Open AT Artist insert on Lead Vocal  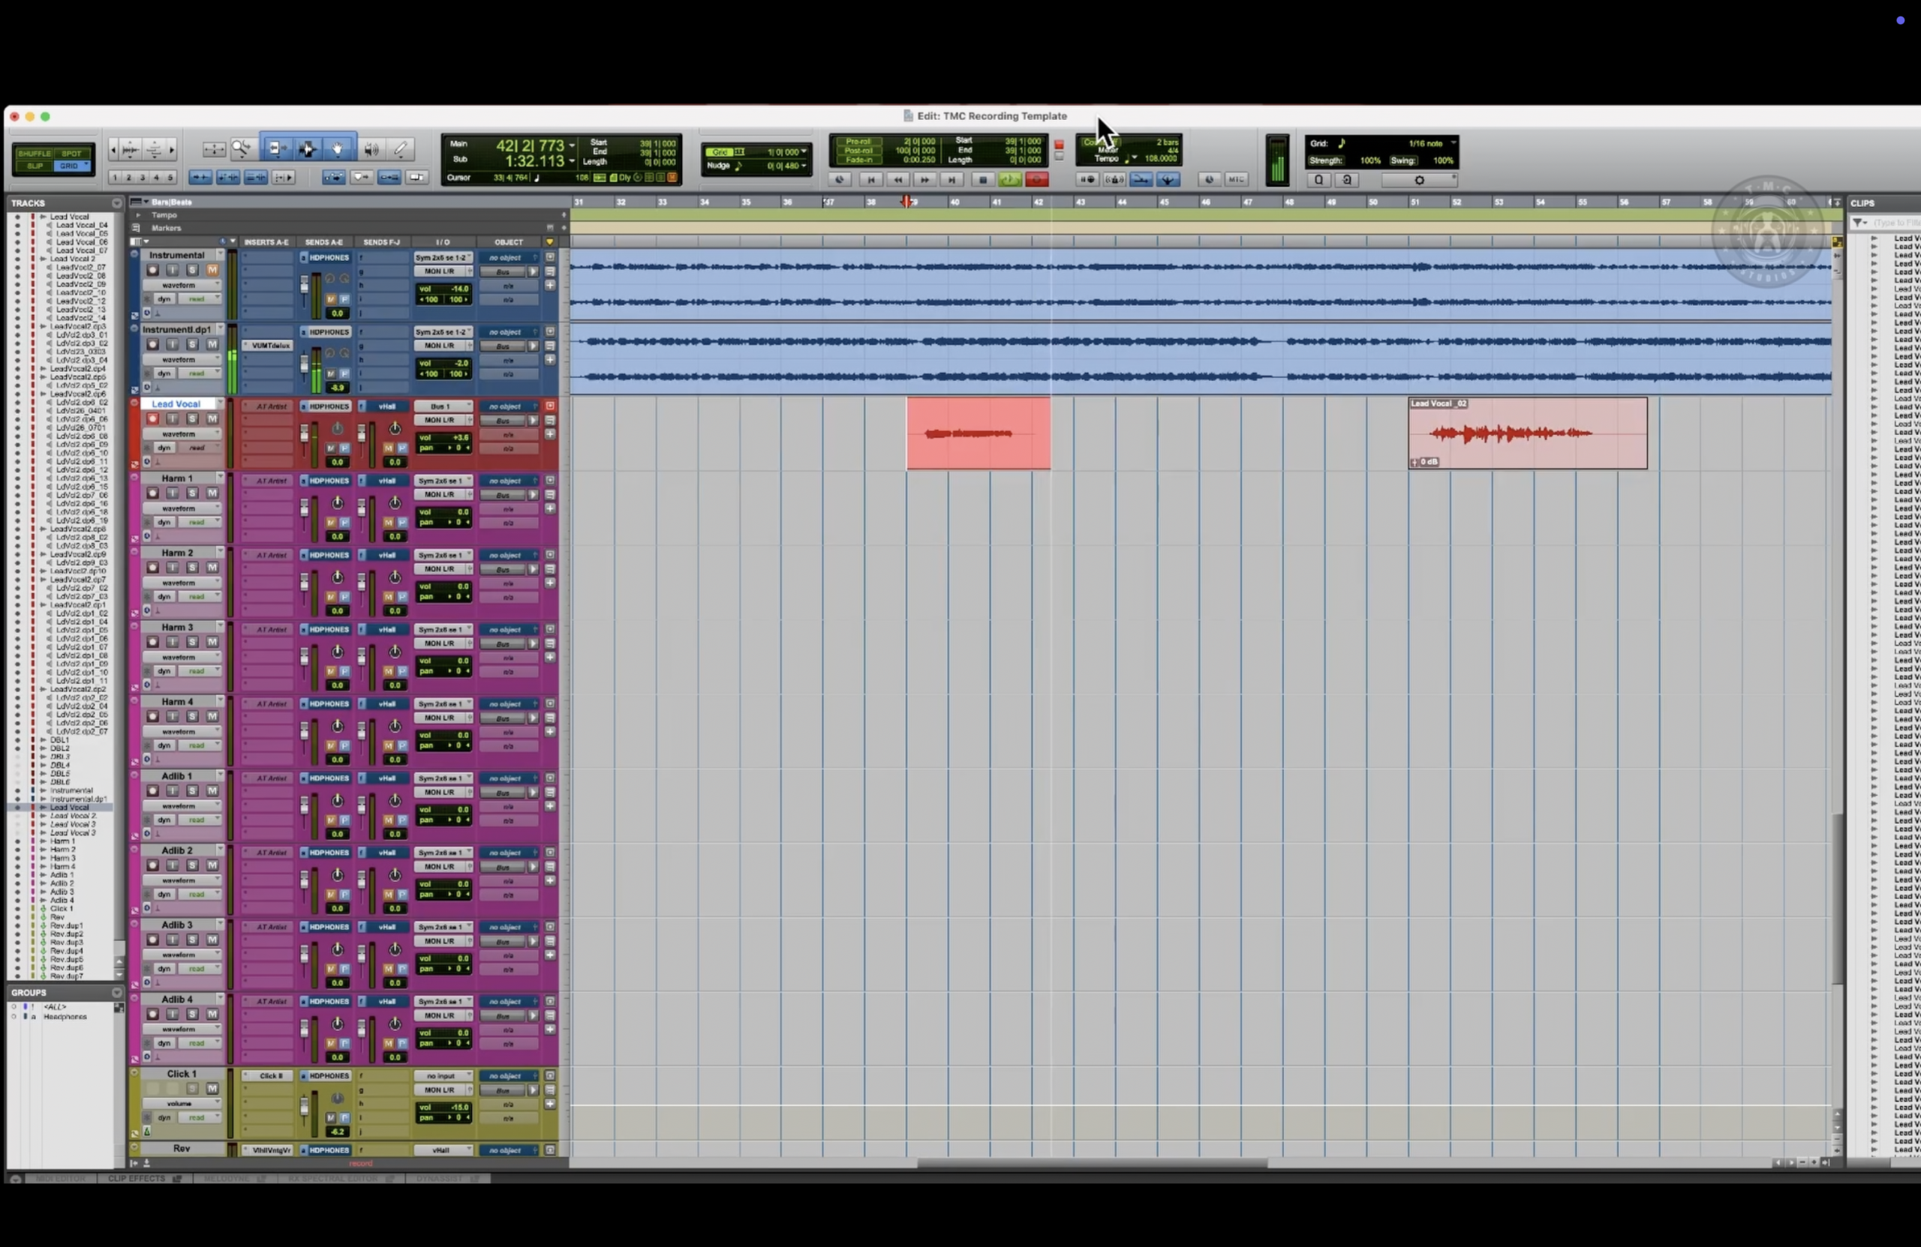click(268, 406)
